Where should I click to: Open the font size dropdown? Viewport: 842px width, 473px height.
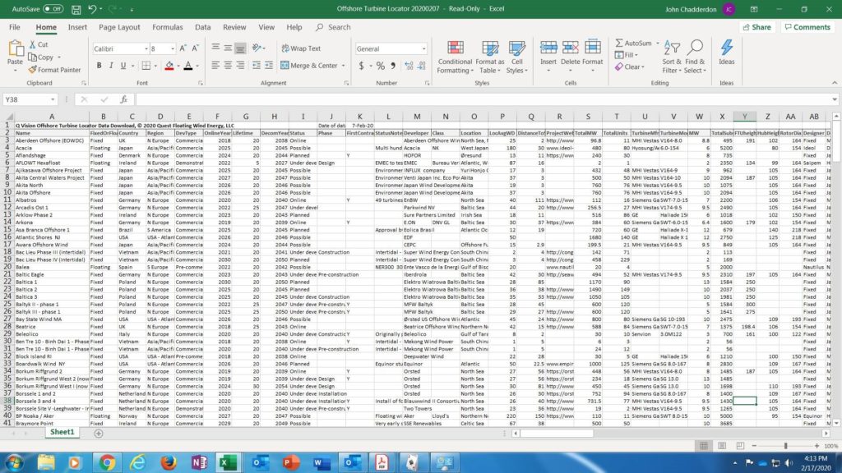pos(173,48)
